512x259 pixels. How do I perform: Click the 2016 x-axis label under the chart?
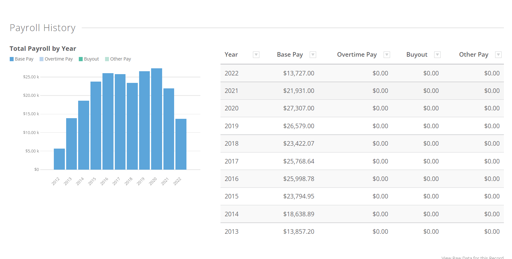pyautogui.click(x=104, y=181)
